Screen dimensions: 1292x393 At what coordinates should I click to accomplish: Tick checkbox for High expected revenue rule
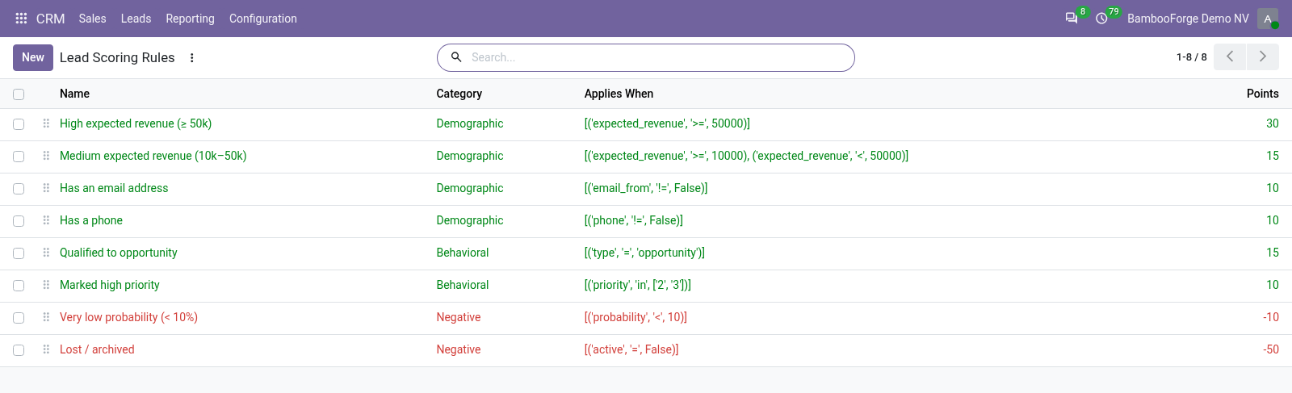19,124
